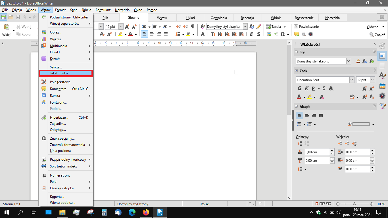The width and height of the screenshot is (388, 218).
Task: Toggle center alignment in Akapit panel
Action: [x=307, y=116]
